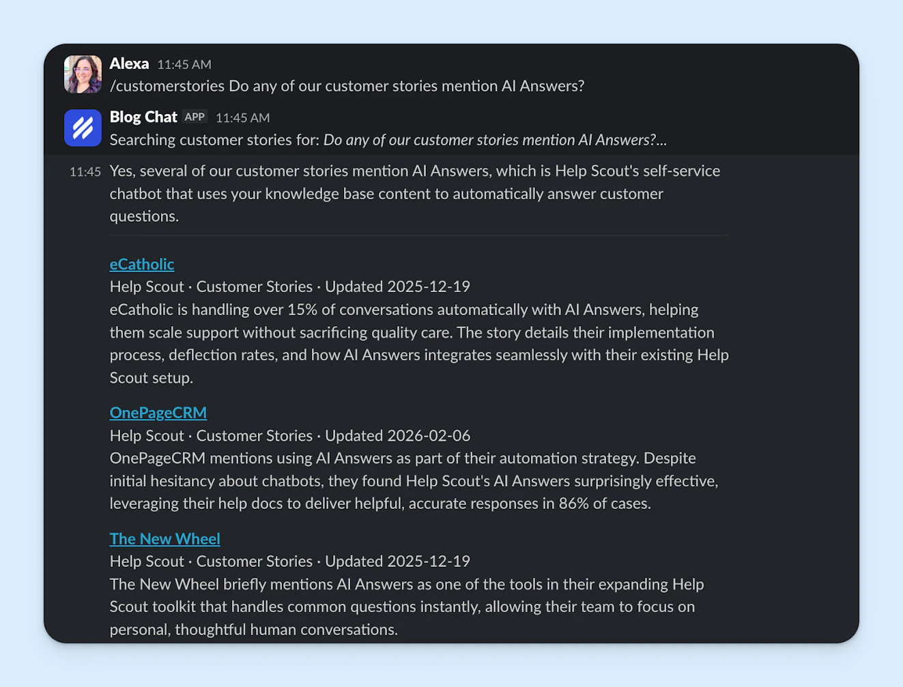Open The New Wheel customer story link
This screenshot has width=903, height=687.
(164, 539)
